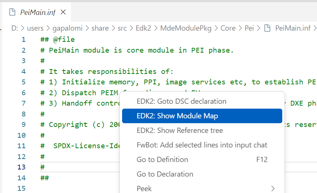Choose Go to Definition menu entry
This screenshot has width=317, height=193.
point(202,159)
